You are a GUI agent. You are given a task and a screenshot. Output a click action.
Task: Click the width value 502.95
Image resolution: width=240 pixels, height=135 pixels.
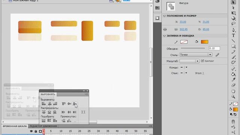pos(183,29)
